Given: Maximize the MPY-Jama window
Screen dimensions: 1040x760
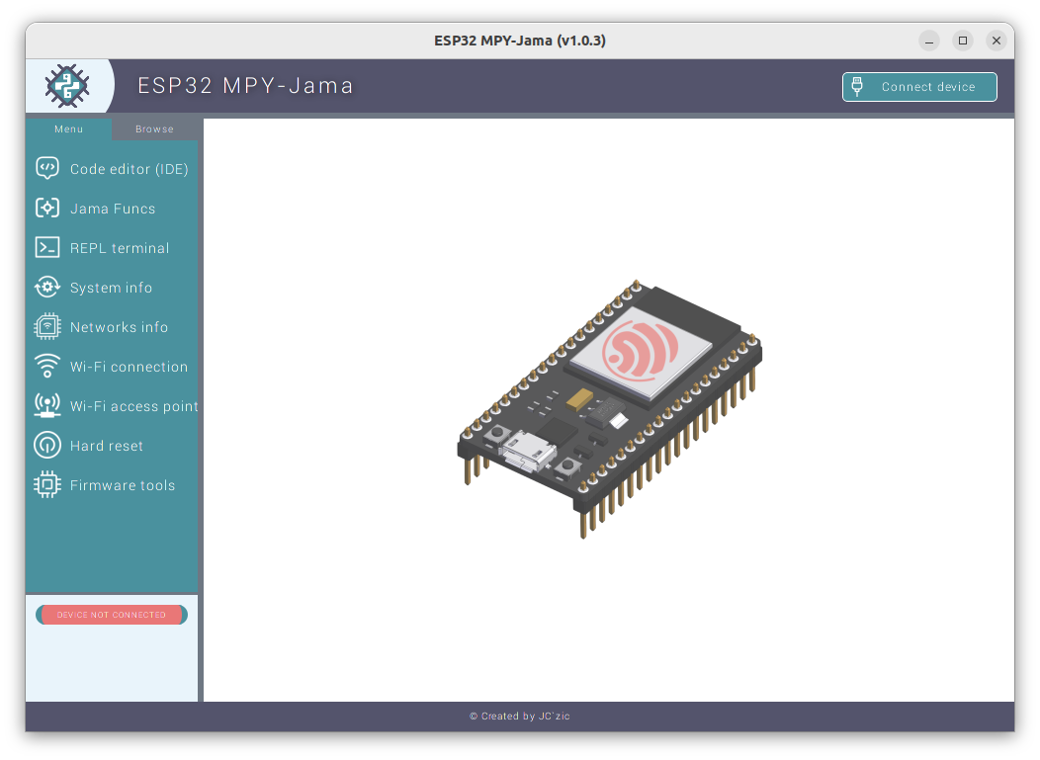Looking at the screenshot, I should pos(963,41).
